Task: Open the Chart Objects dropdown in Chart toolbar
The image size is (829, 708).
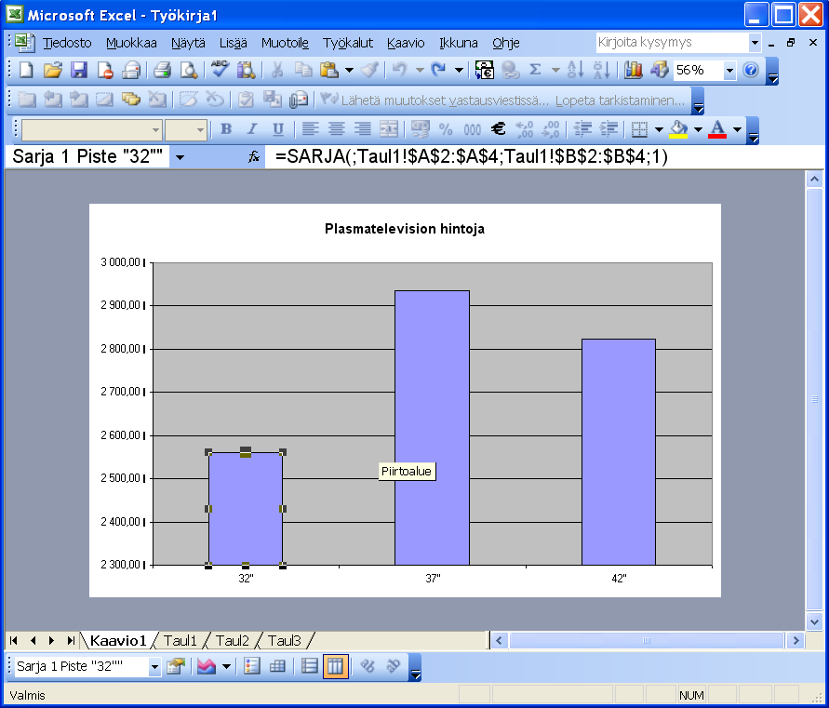Action: [x=154, y=666]
